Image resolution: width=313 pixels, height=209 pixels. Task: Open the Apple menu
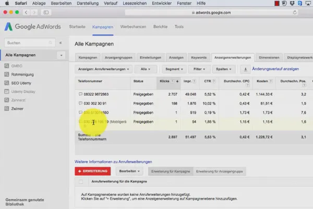7,3
